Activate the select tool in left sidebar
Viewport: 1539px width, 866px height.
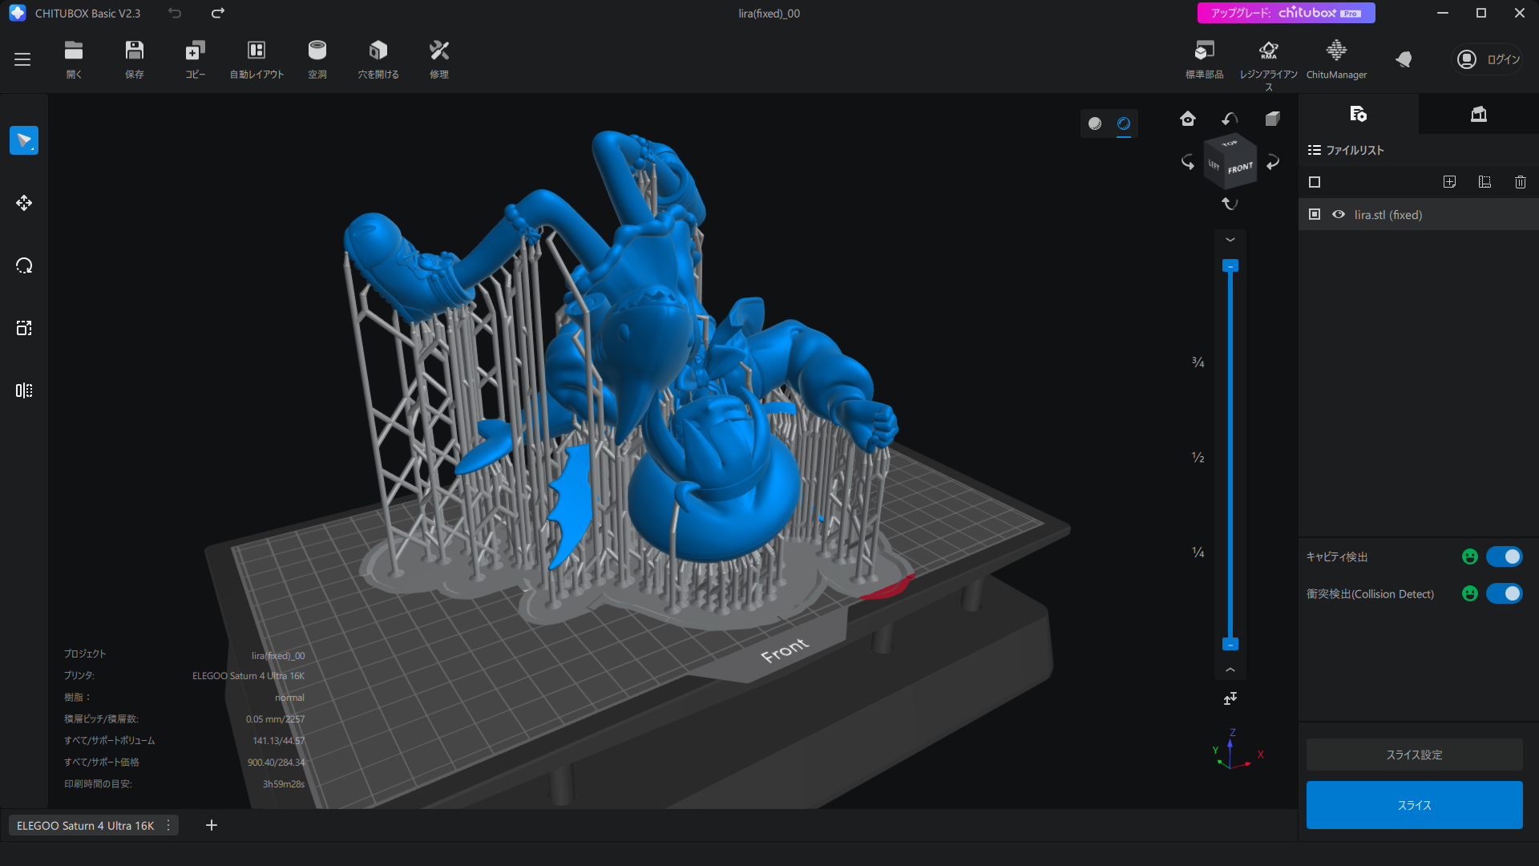tap(24, 140)
